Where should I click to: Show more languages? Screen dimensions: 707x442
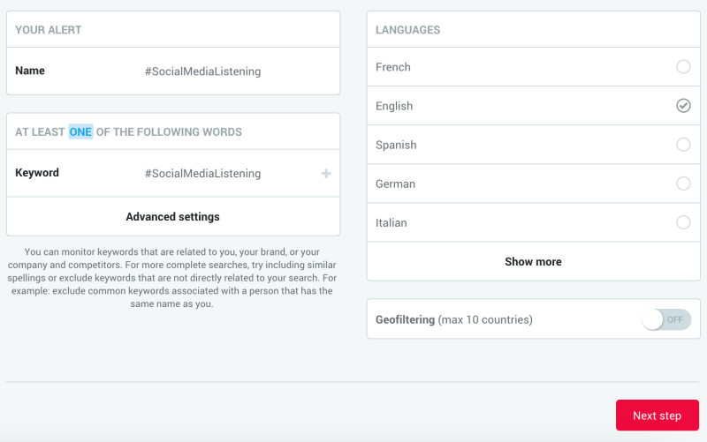coord(533,261)
